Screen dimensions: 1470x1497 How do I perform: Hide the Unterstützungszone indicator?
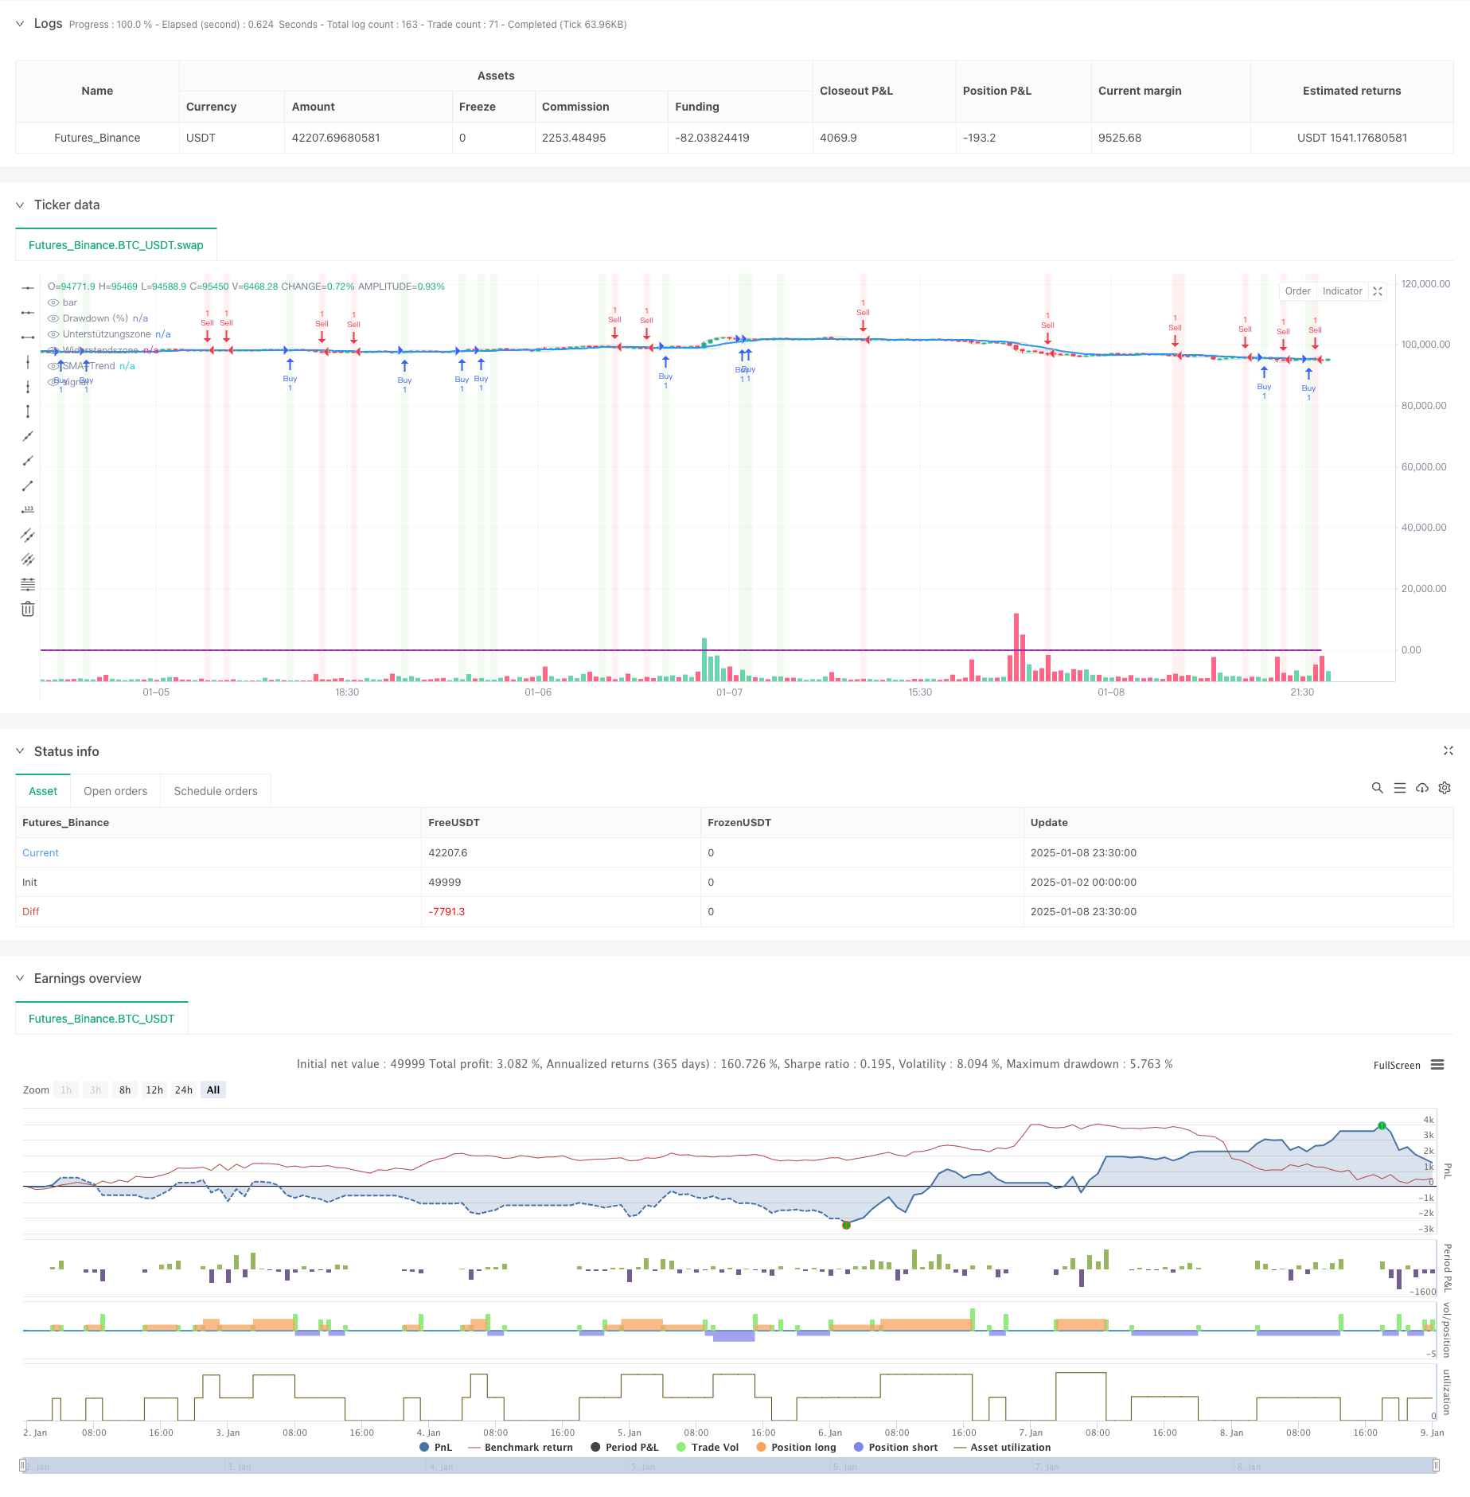pyautogui.click(x=53, y=334)
